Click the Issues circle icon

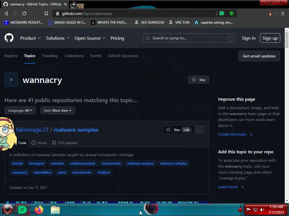tap(34, 143)
